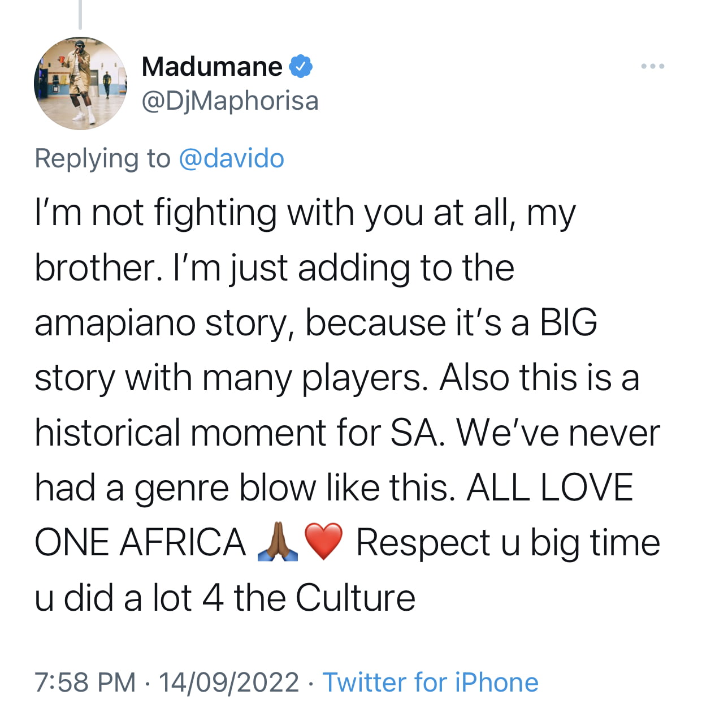Click the ALL LOVE text
The image size is (702, 721).
coord(549,487)
